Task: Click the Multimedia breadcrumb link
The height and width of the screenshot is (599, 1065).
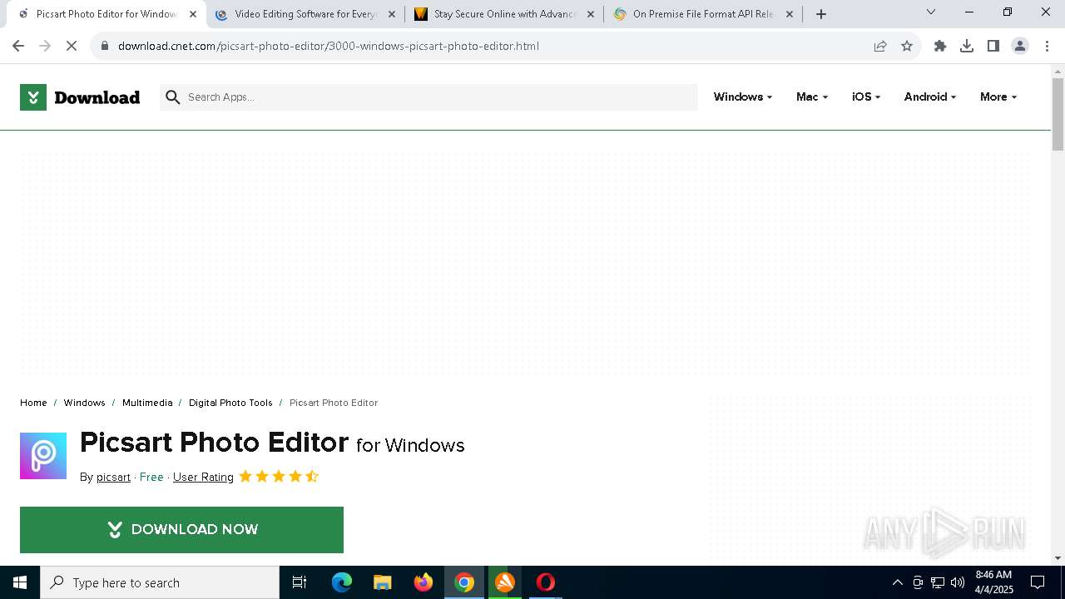Action: click(x=147, y=403)
